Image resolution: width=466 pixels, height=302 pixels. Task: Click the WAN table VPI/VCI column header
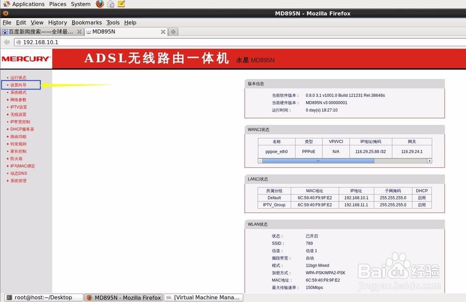pos(336,142)
